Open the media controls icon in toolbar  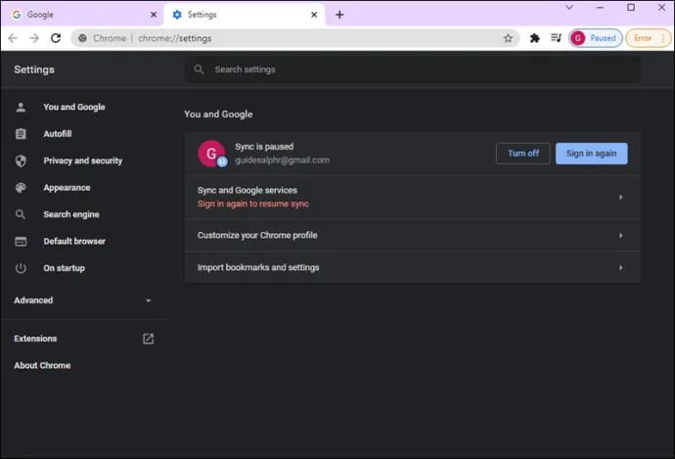[x=557, y=38]
